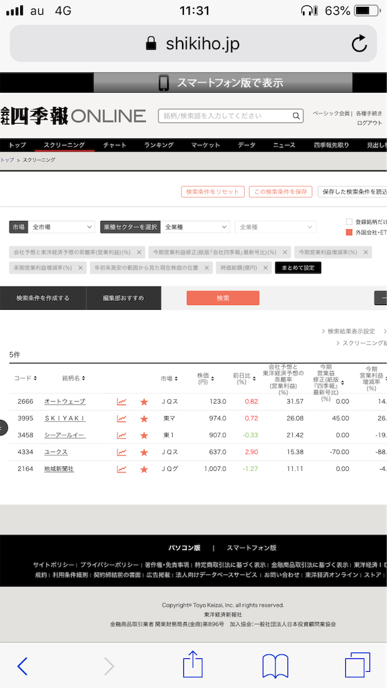
Task: Sort by 乖離率(営業利益) column
Action: click(285, 380)
